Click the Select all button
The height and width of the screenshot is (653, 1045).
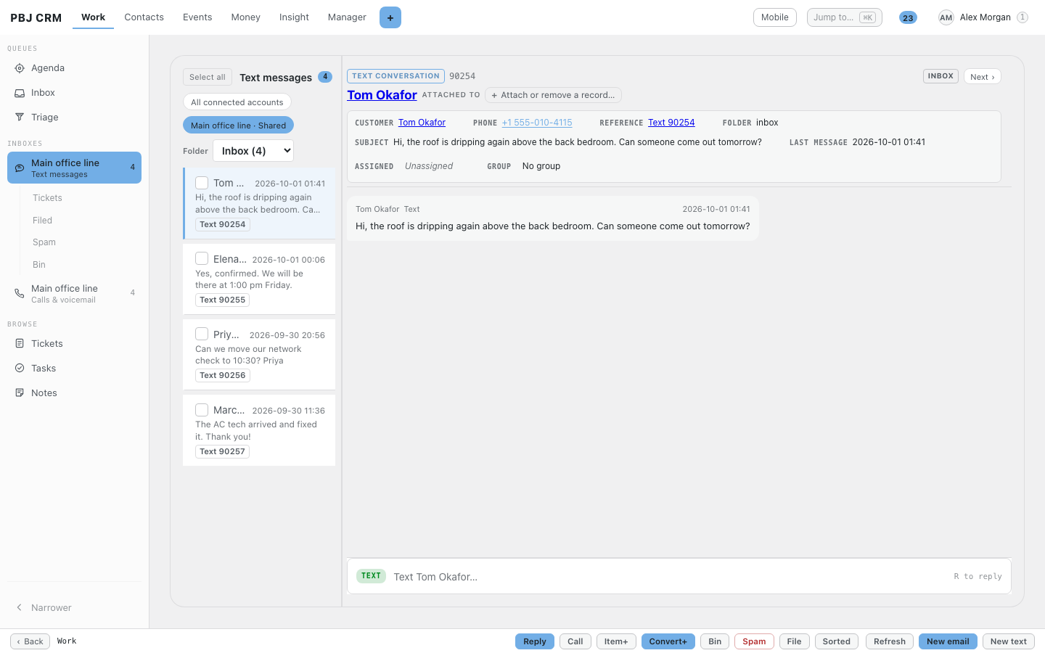(x=208, y=77)
